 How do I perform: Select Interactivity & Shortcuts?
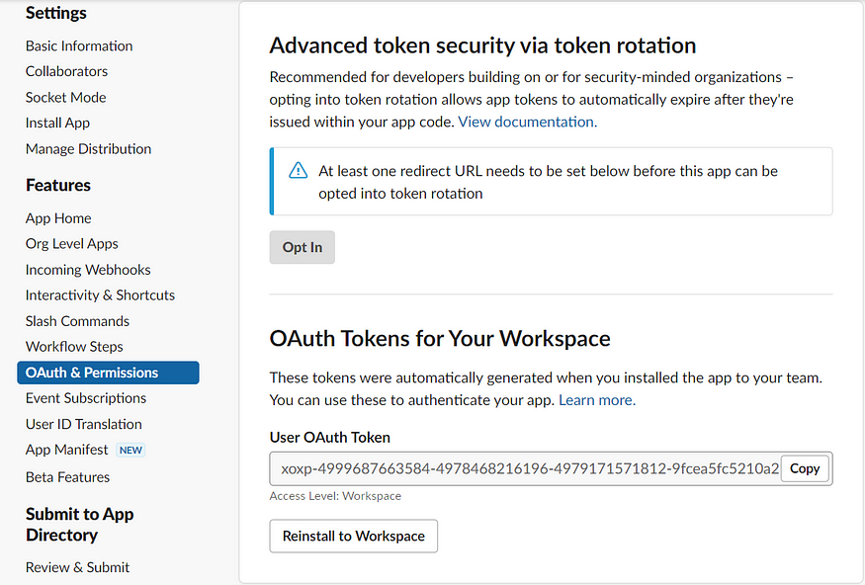(100, 295)
